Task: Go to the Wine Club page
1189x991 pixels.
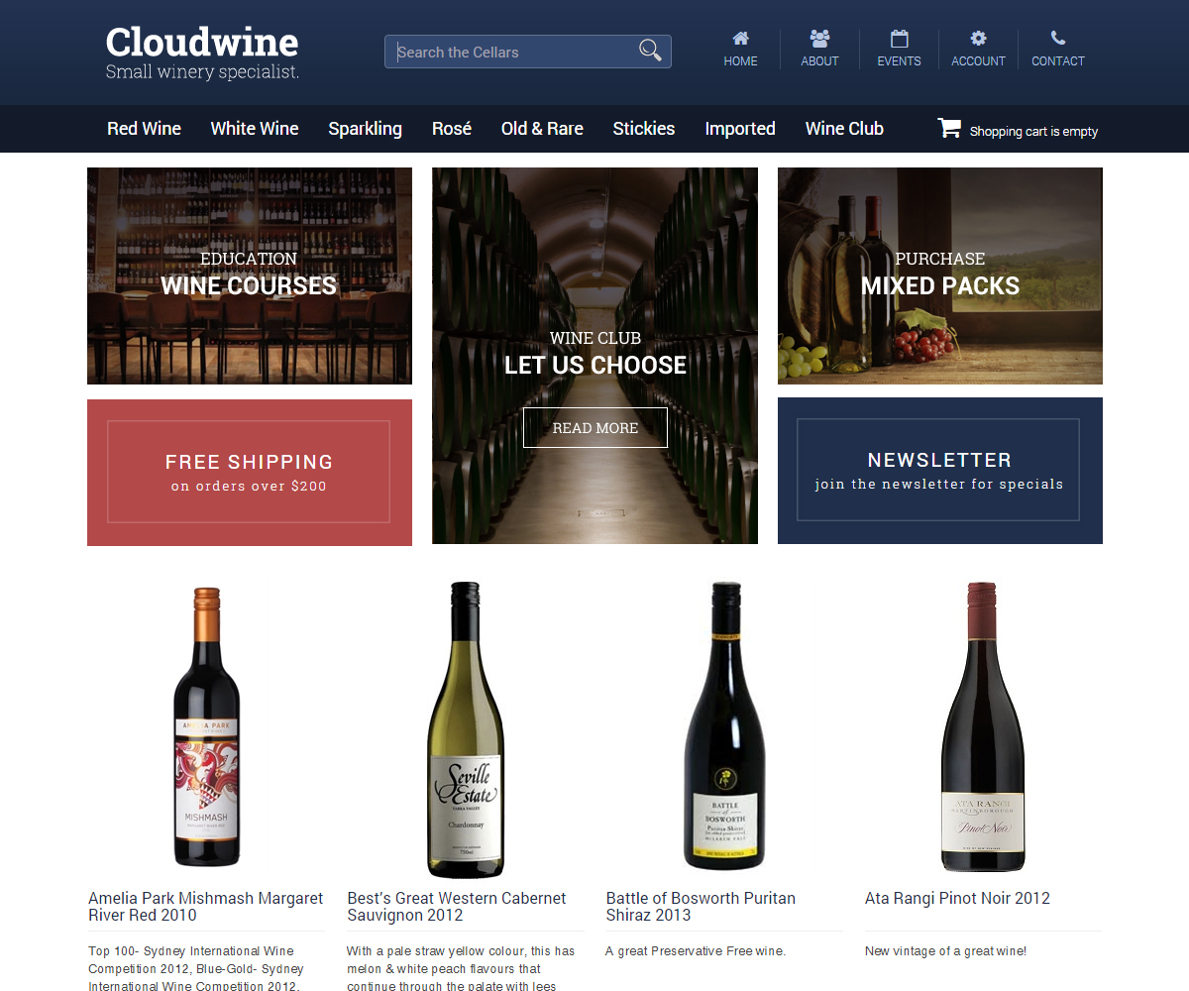Action: tap(844, 129)
